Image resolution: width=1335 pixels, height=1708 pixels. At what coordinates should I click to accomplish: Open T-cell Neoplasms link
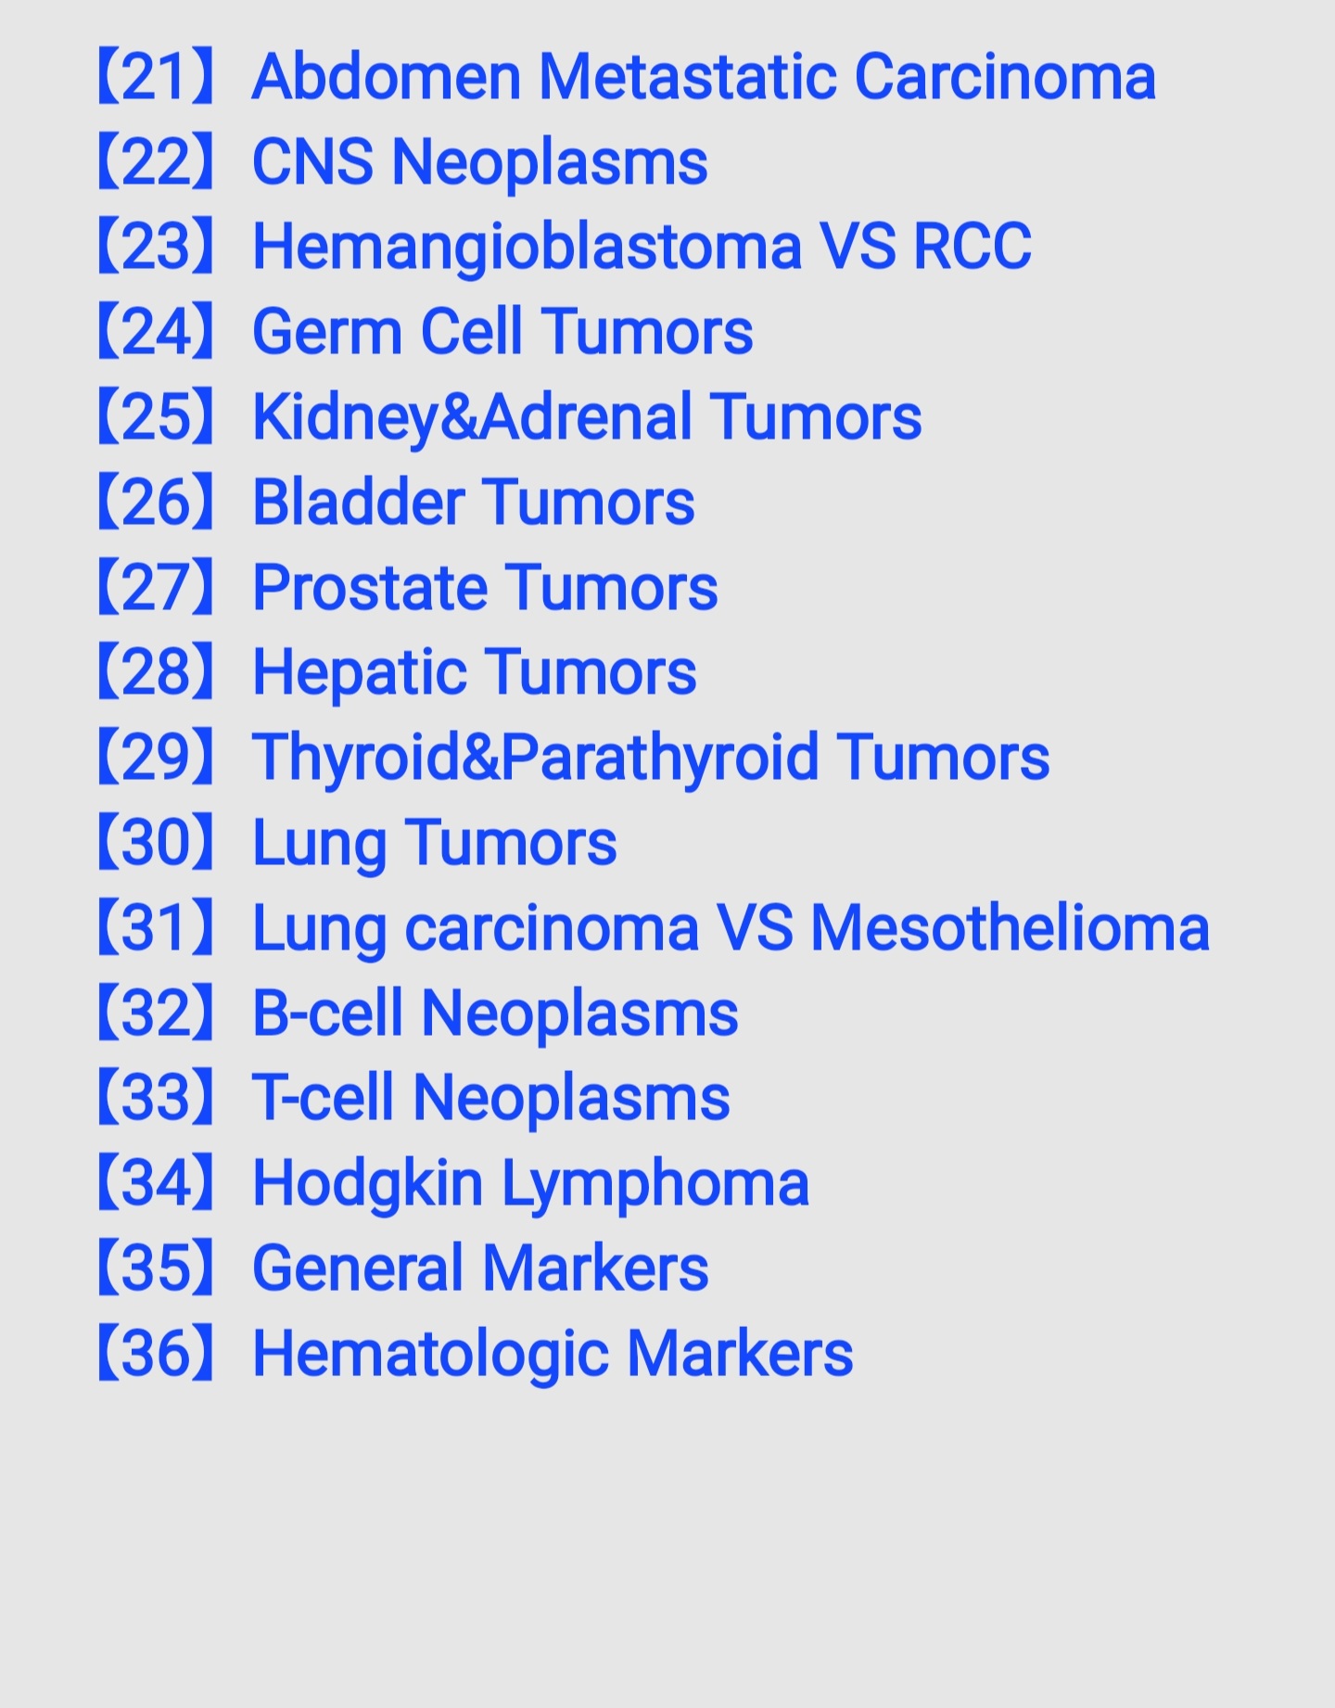(x=491, y=1099)
